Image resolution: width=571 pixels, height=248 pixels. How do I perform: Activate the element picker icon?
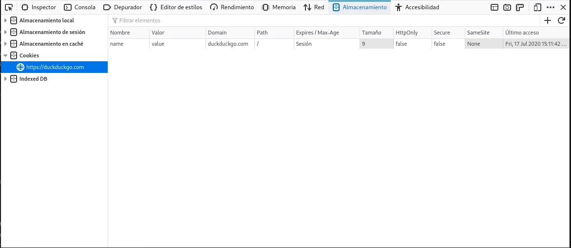pos(9,7)
